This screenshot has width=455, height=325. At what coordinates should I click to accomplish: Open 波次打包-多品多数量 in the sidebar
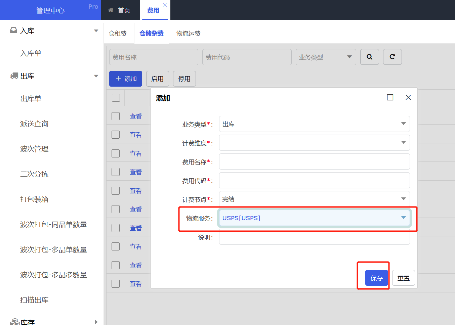[x=54, y=275]
